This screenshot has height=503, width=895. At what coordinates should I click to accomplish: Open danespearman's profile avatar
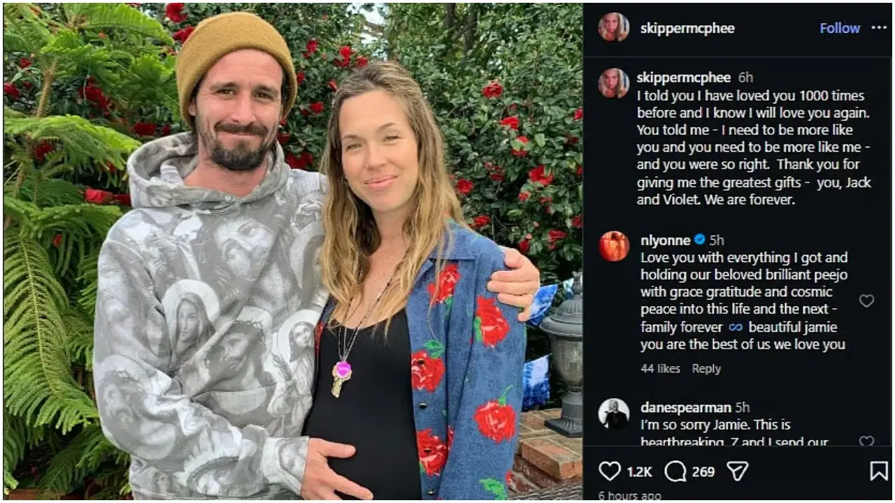click(613, 414)
